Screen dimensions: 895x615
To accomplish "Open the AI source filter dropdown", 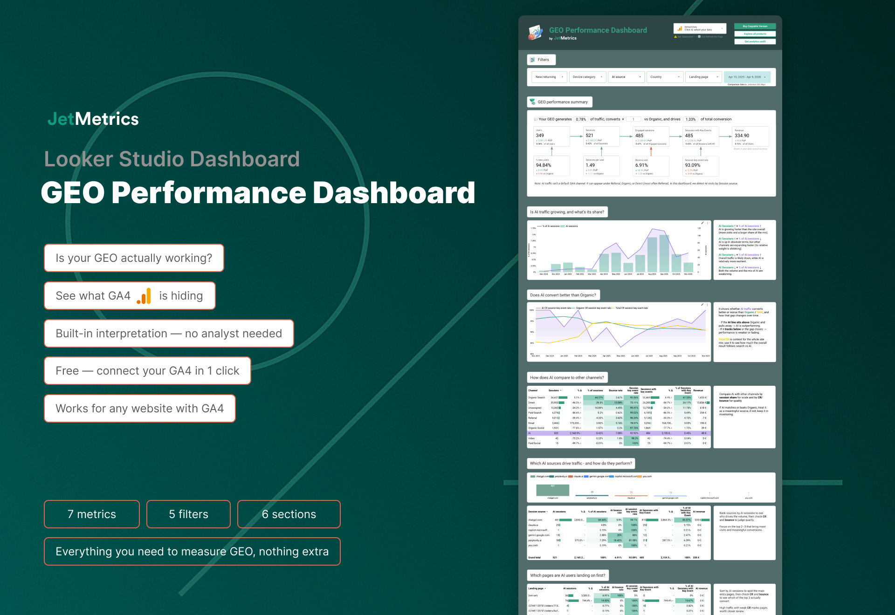I will 626,77.
